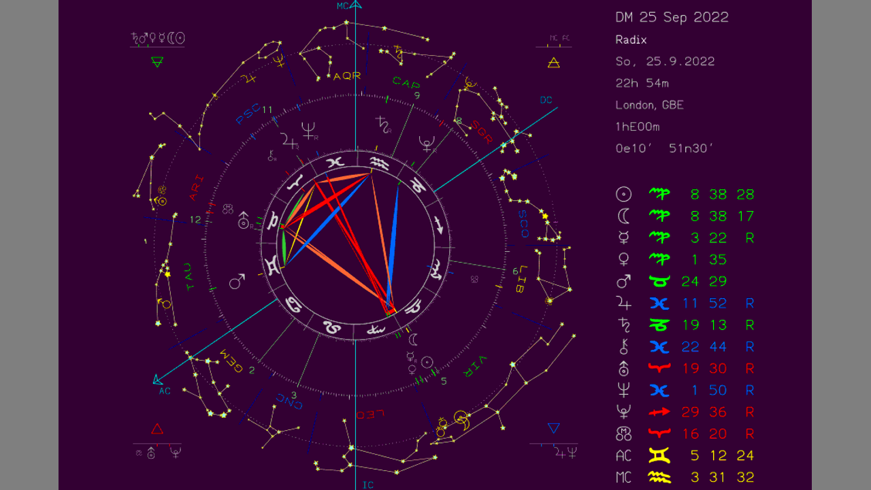Viewport: 871px width, 490px height.
Task: Click the Saturn glyph in the planet list
Action: click(x=623, y=325)
